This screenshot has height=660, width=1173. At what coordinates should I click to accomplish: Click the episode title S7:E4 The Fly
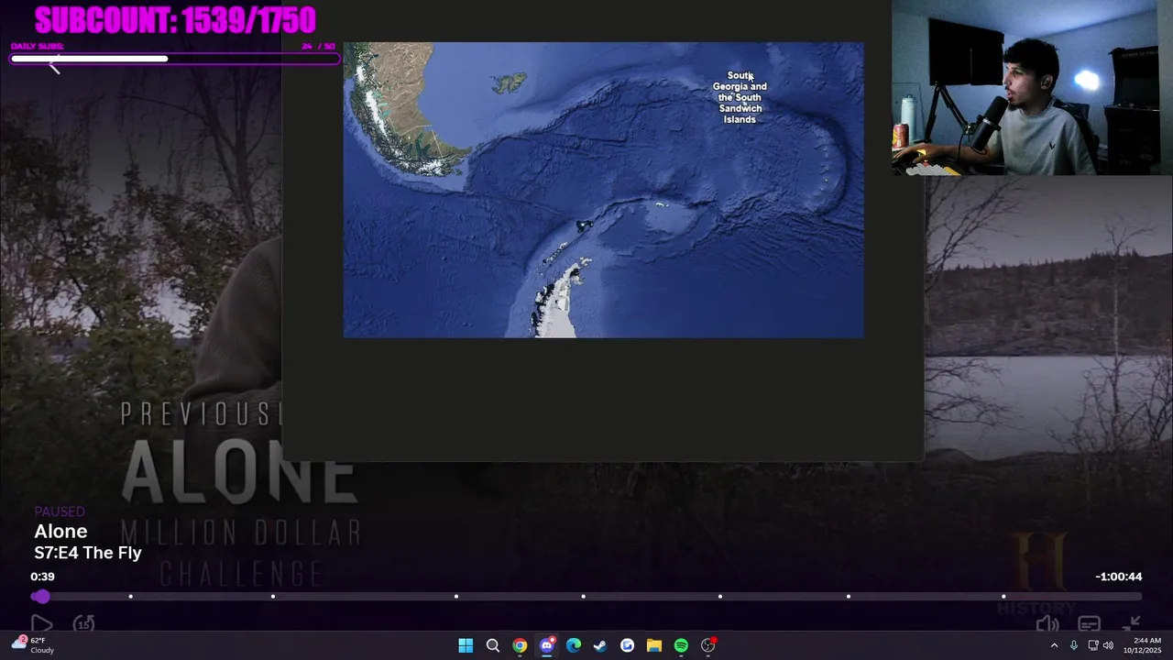88,553
